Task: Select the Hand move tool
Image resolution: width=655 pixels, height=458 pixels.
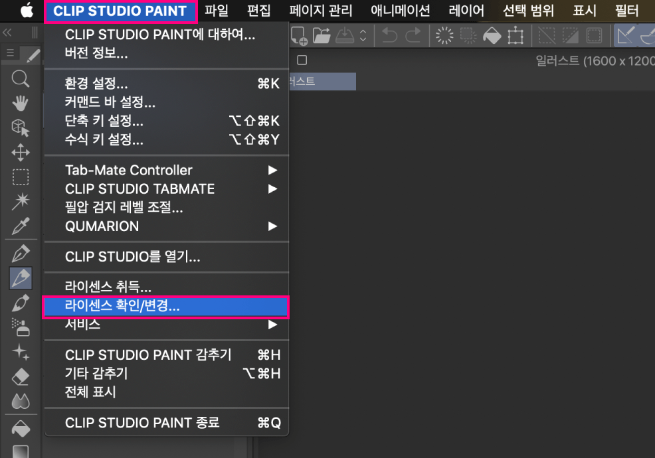Action: pyautogui.click(x=21, y=103)
